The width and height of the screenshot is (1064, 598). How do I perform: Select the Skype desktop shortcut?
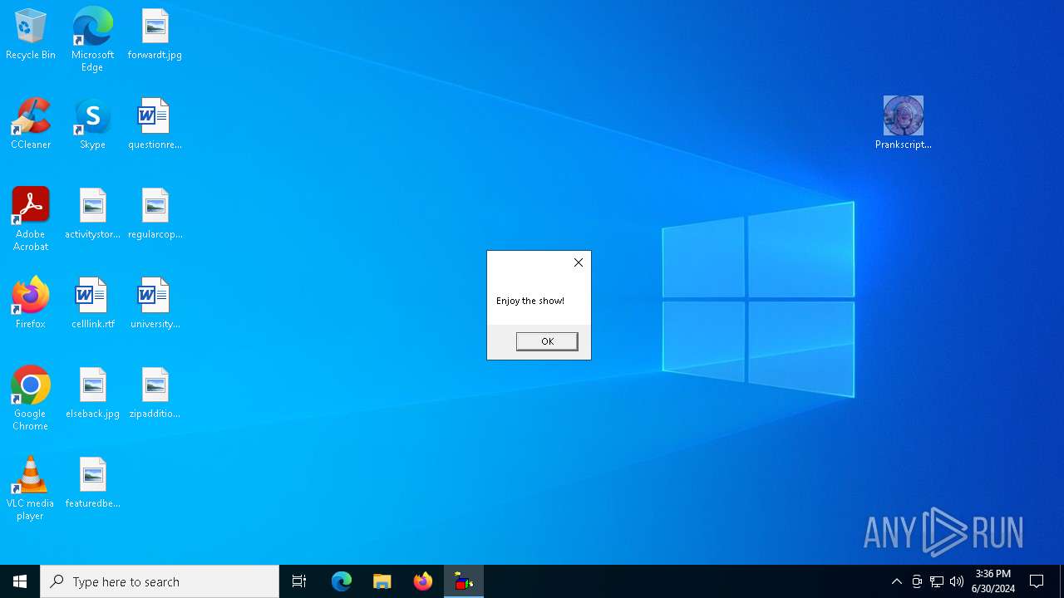(92, 124)
